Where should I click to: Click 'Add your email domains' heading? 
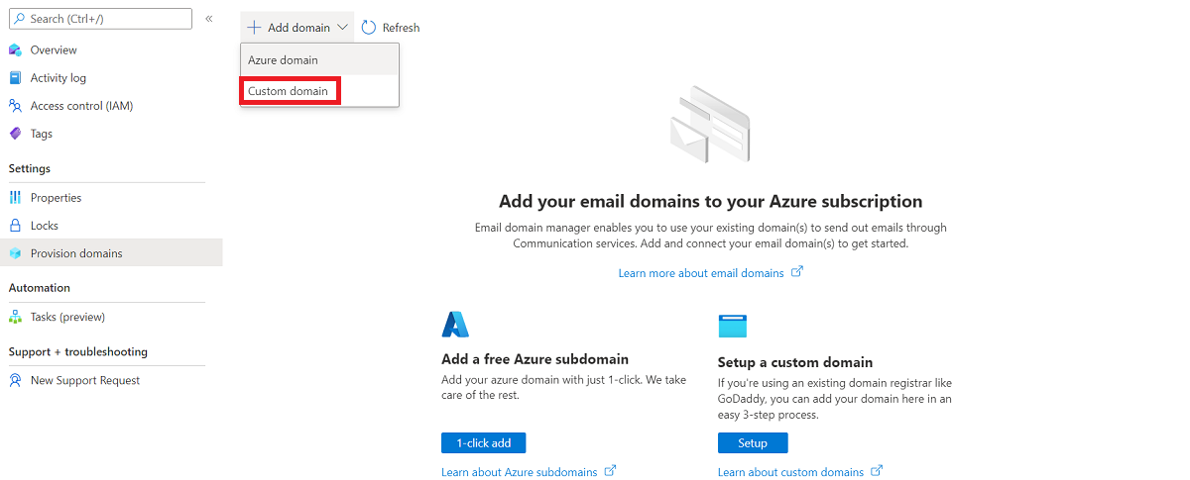click(x=710, y=201)
